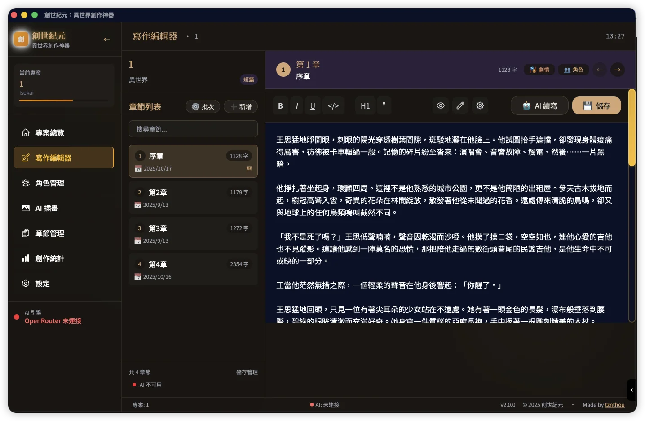Switch to 角色管理 in the sidebar
The height and width of the screenshot is (421, 645).
[x=49, y=183]
